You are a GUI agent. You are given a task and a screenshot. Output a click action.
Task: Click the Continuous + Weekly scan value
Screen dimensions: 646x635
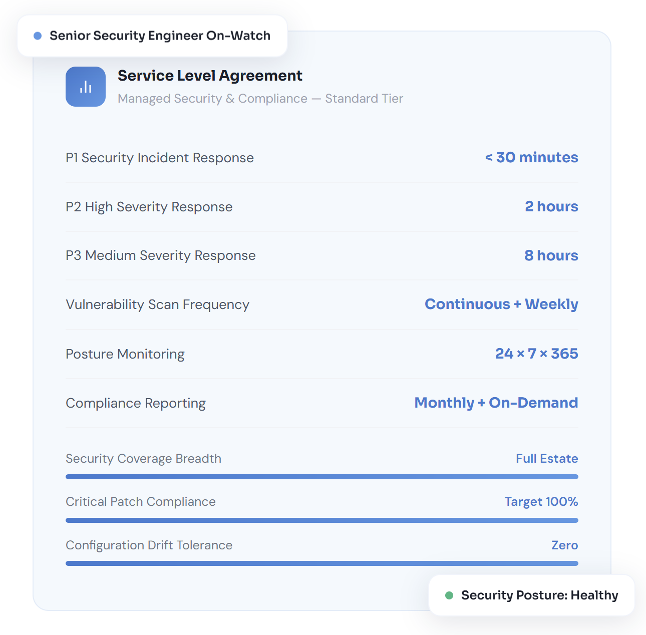tap(501, 304)
